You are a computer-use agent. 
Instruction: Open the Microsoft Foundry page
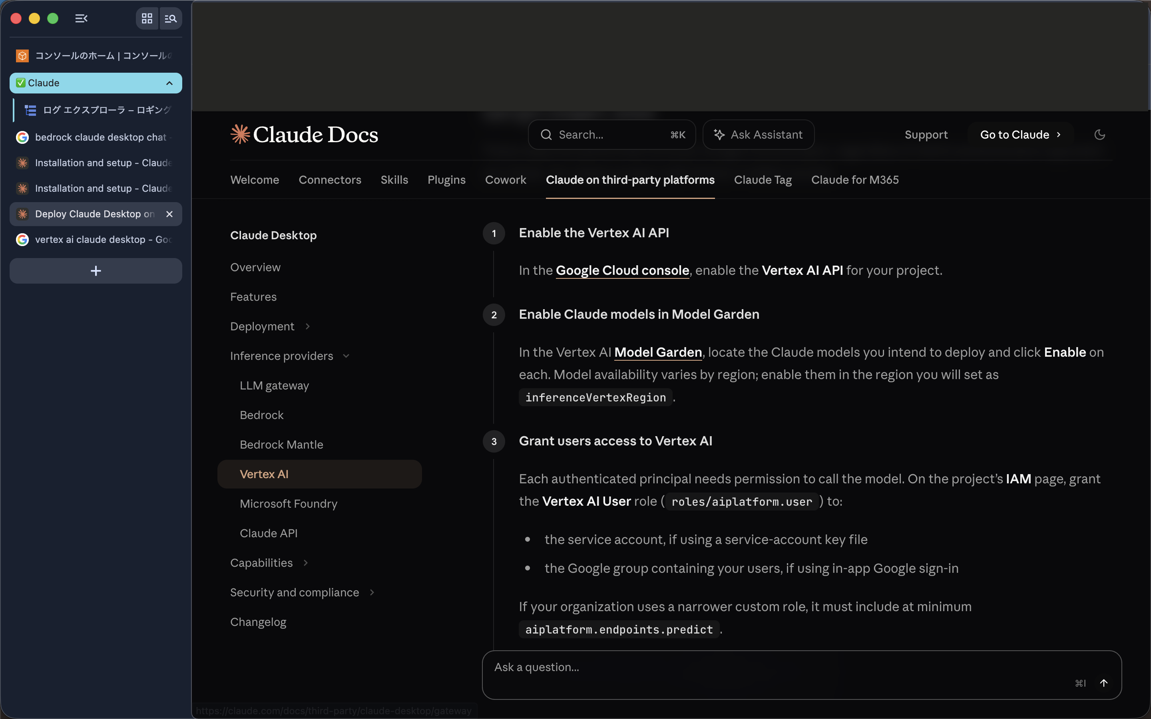289,504
